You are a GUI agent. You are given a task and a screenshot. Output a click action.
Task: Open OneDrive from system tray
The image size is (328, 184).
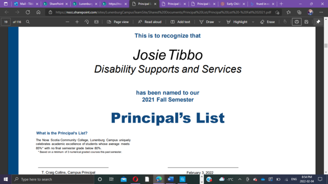pos(263,179)
